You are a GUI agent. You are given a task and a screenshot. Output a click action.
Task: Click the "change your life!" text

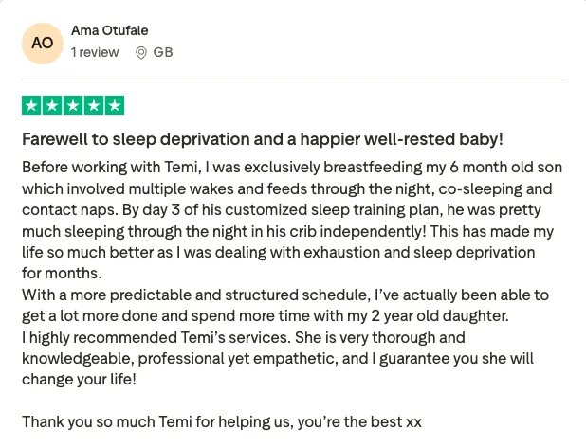(x=79, y=380)
